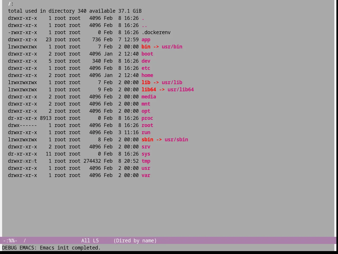The height and width of the screenshot is (254, 338).
Task: Click the current directory '.' entry
Action: pyautogui.click(x=143, y=18)
